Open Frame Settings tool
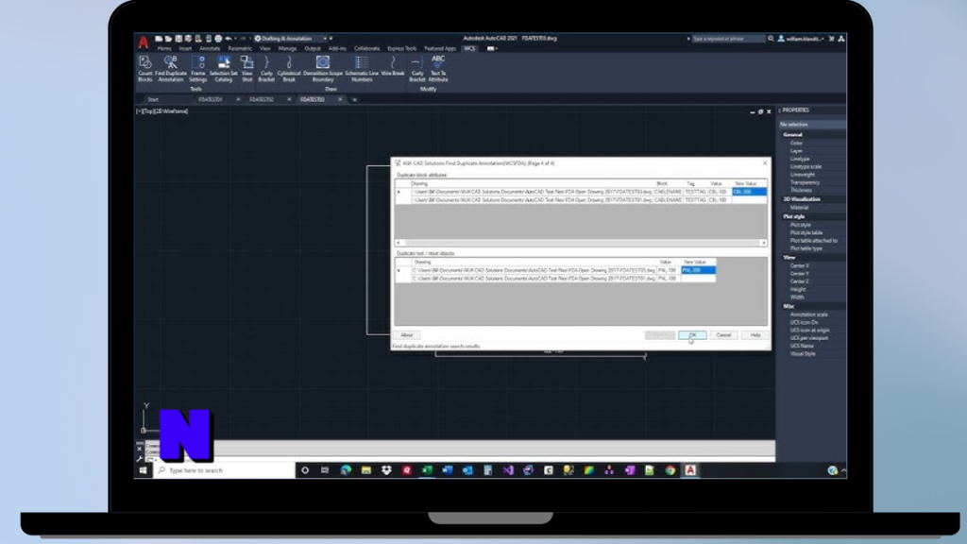Screen dimensions: 967x544 click(198, 68)
